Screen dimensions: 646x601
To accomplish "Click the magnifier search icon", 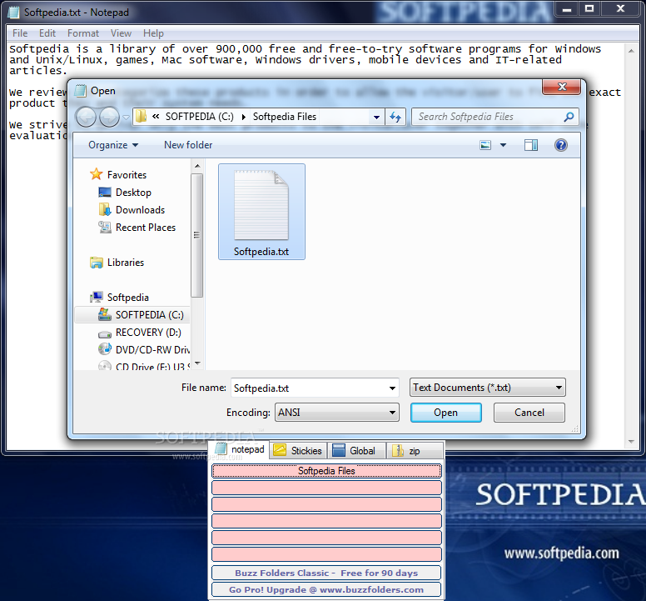I will click(569, 117).
